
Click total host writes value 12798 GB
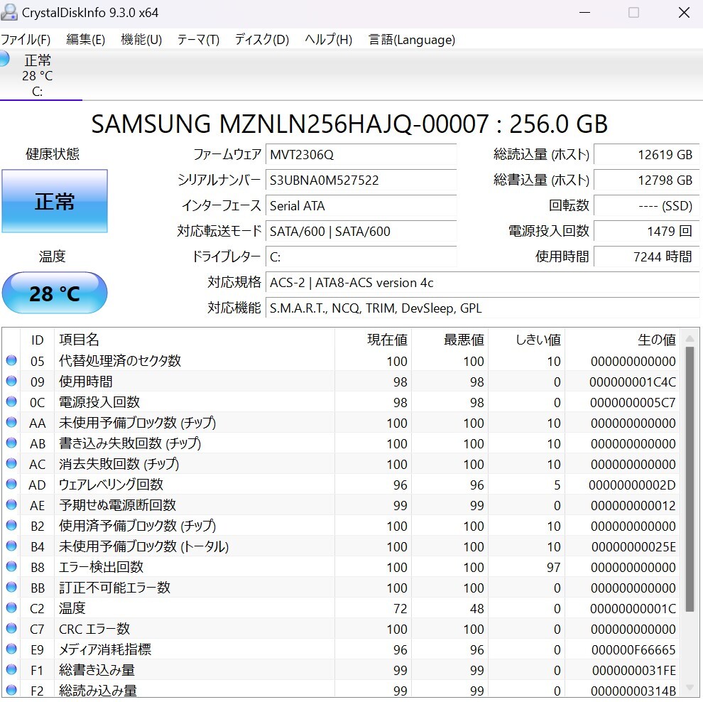[646, 180]
